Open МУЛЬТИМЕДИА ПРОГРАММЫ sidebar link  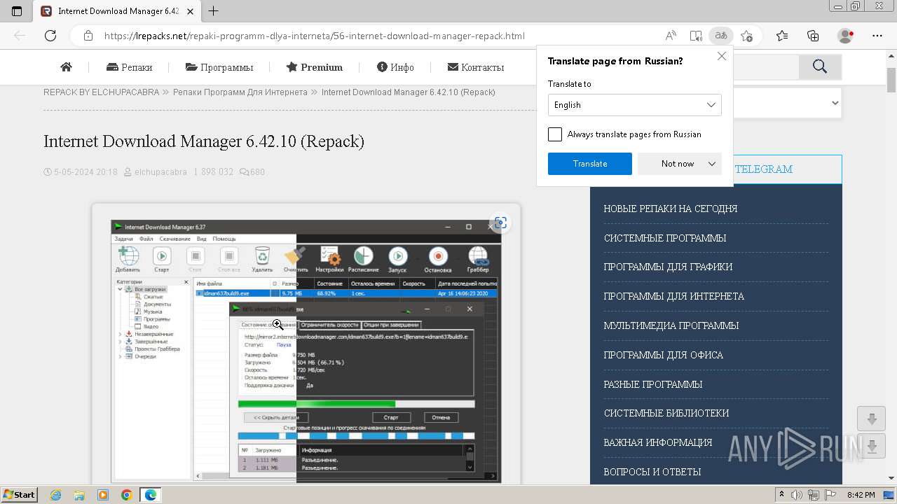[671, 325]
